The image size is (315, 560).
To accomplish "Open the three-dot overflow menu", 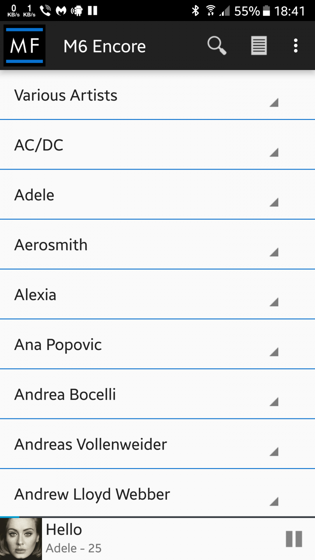I will 296,46.
